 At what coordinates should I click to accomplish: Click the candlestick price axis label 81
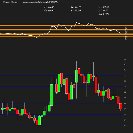tap(125, 64)
